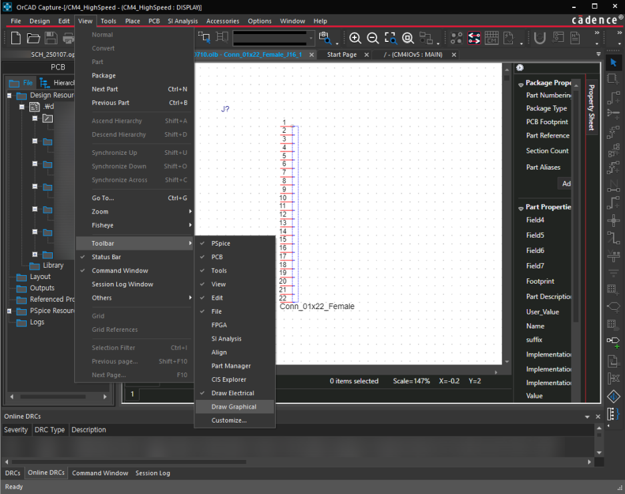
Task: Toggle the Edit toolbar option
Action: tap(234, 298)
